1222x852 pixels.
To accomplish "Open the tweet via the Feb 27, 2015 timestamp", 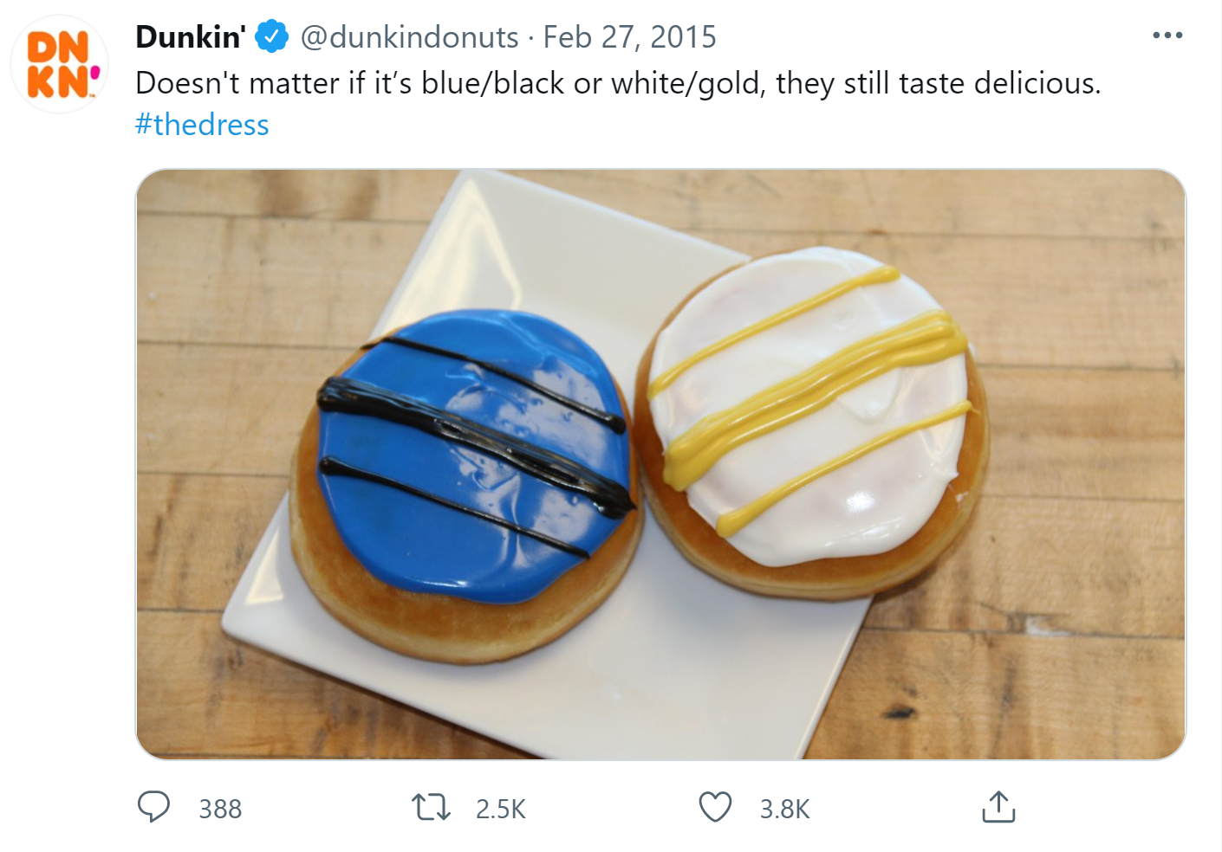I will (x=630, y=36).
